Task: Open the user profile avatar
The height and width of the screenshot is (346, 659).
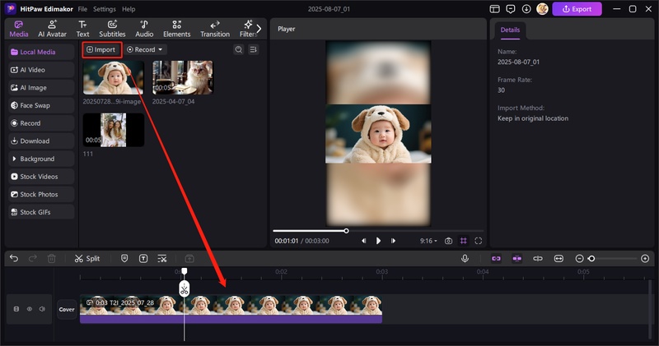Action: [542, 9]
